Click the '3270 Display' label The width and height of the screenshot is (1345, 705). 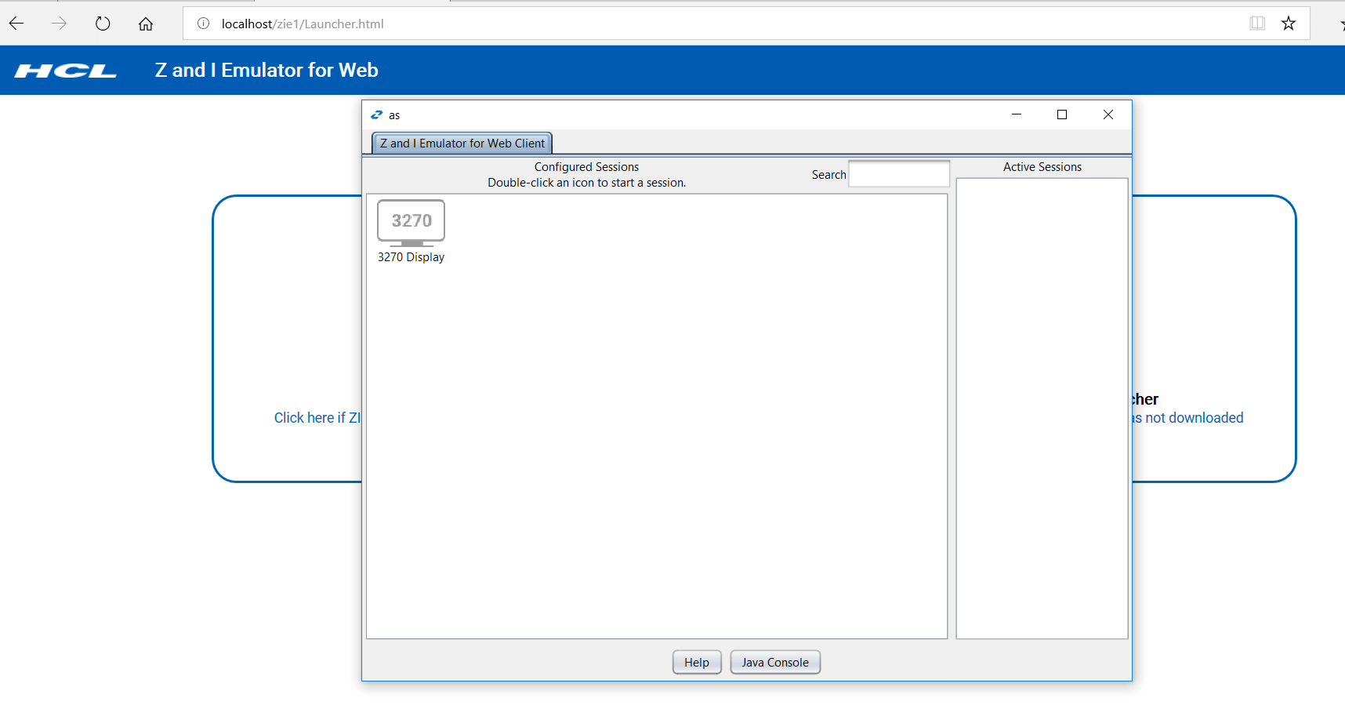pyautogui.click(x=411, y=257)
